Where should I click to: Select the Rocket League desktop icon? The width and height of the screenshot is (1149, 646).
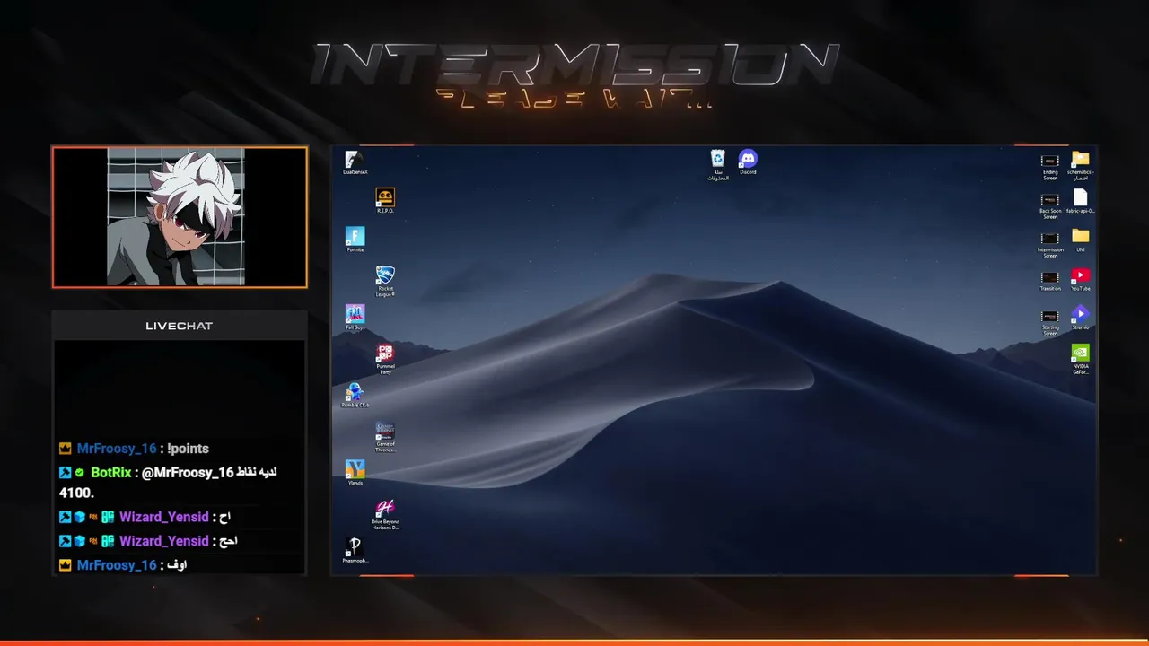385,282
